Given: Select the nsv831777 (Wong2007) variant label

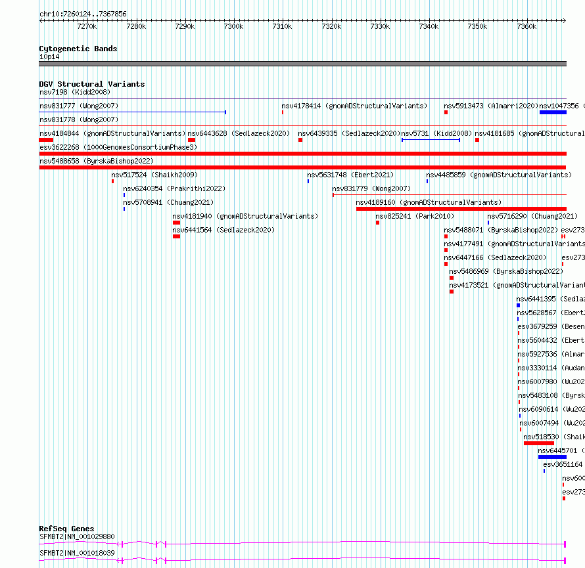Looking at the screenshot, I should pos(79,106).
